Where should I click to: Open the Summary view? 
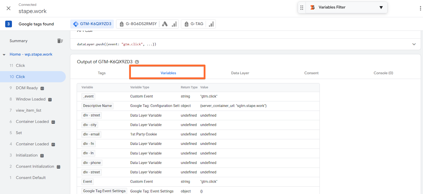point(19,41)
